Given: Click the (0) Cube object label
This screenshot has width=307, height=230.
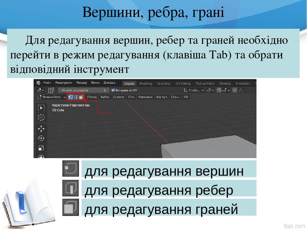Looking at the screenshot, I should pyautogui.click(x=58, y=110).
